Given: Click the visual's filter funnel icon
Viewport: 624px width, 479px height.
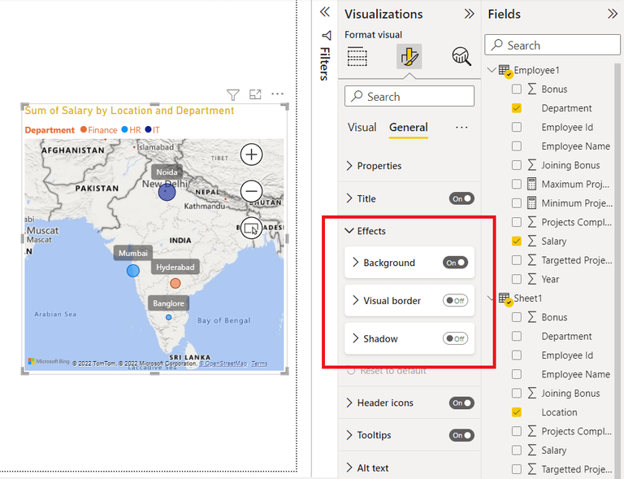Looking at the screenshot, I should click(x=233, y=94).
